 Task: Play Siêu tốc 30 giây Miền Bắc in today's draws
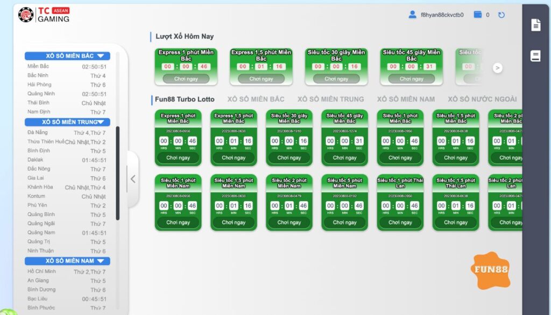click(336, 78)
